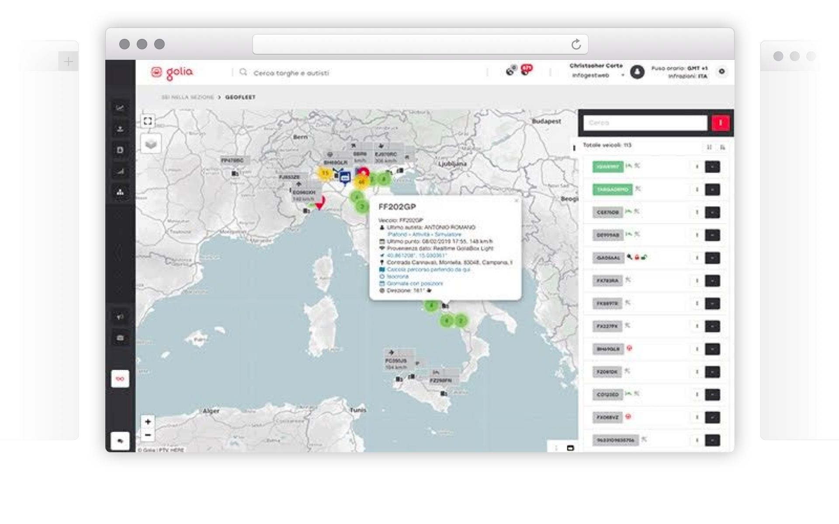
Task: Click the GEOFLEET breadcrumb
Action: 240,97
